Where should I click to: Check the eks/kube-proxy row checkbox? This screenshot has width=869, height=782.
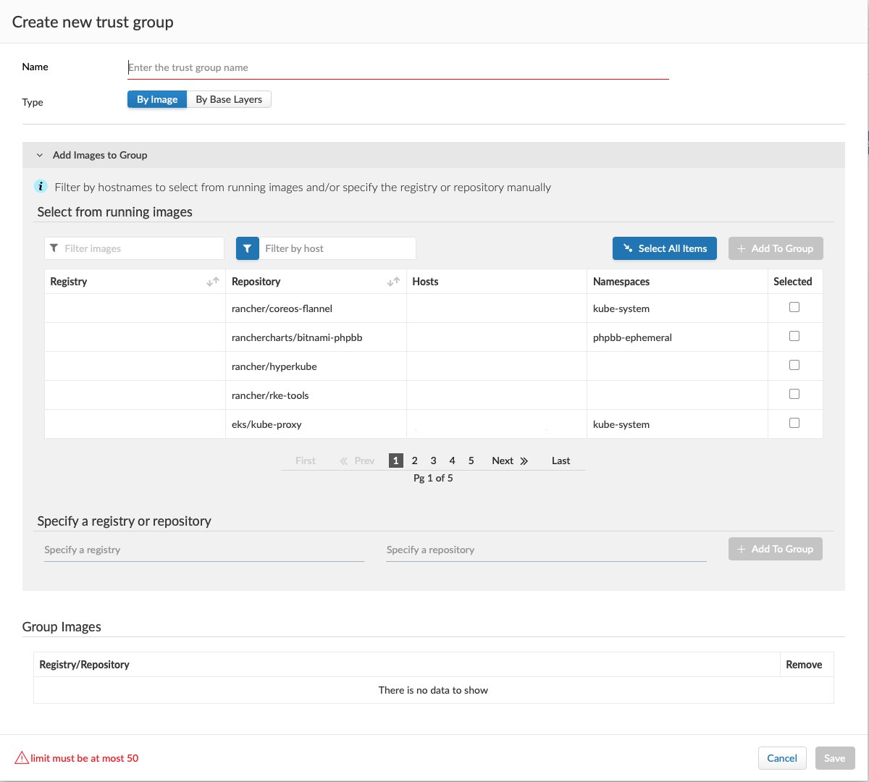(794, 423)
